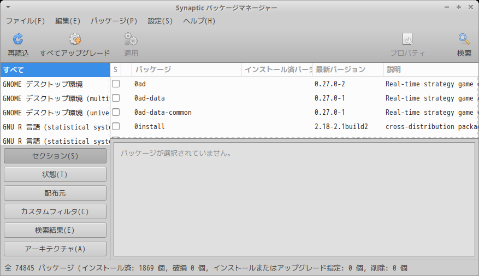Viewport: 479px width, 276px height.
Task: Open the 設定(S) menu
Action: coord(160,21)
